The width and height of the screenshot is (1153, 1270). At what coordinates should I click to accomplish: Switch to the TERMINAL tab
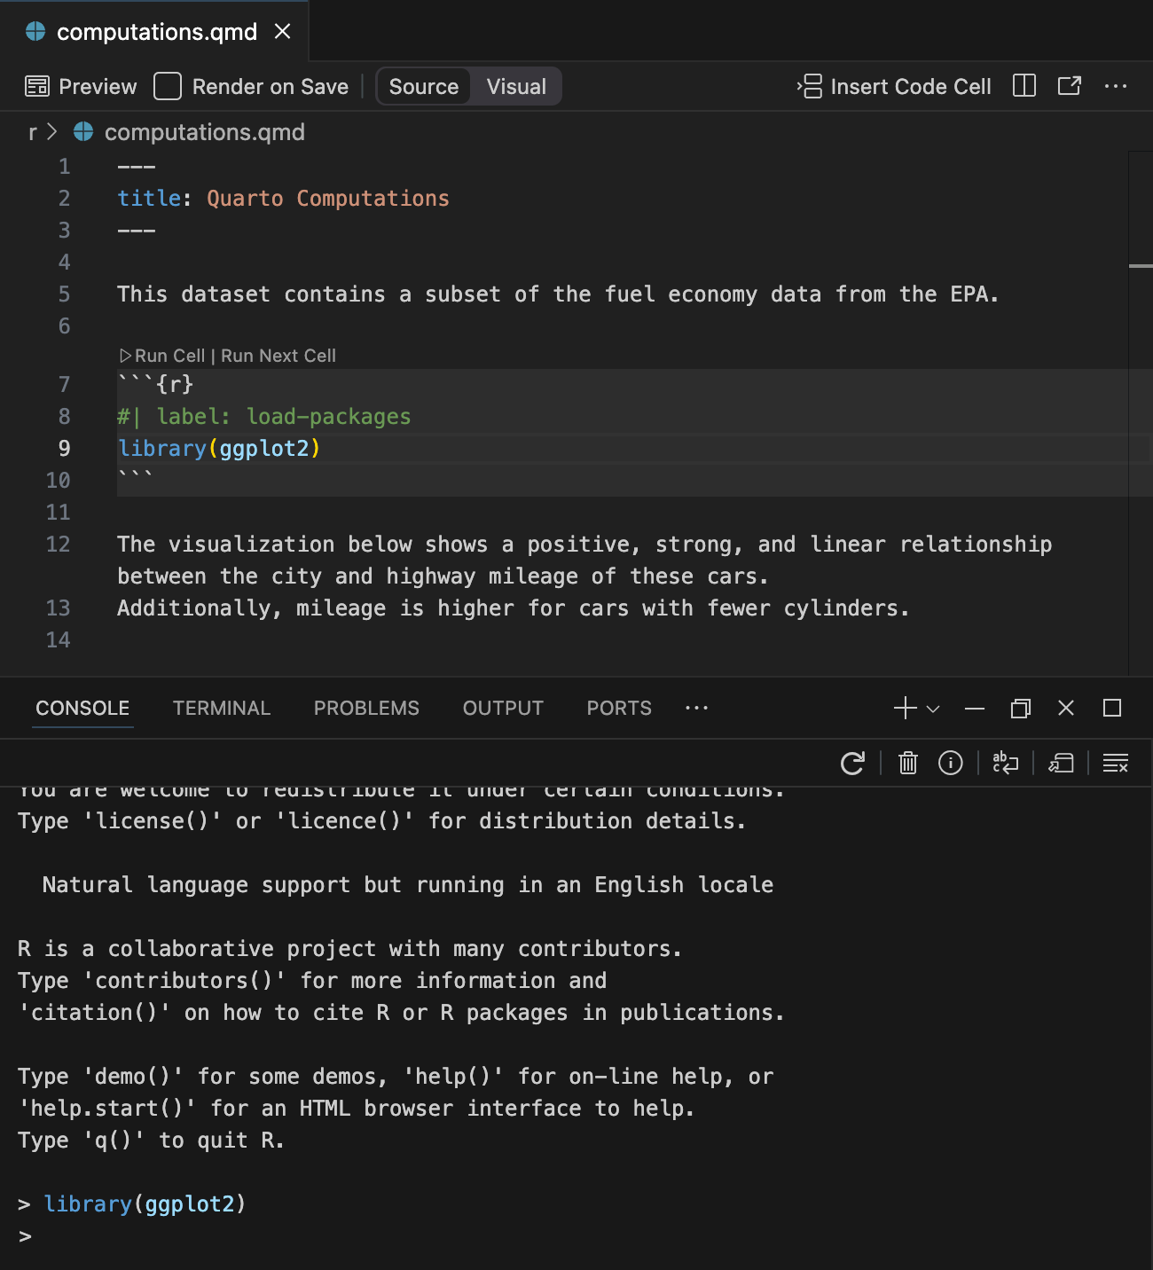pos(221,708)
